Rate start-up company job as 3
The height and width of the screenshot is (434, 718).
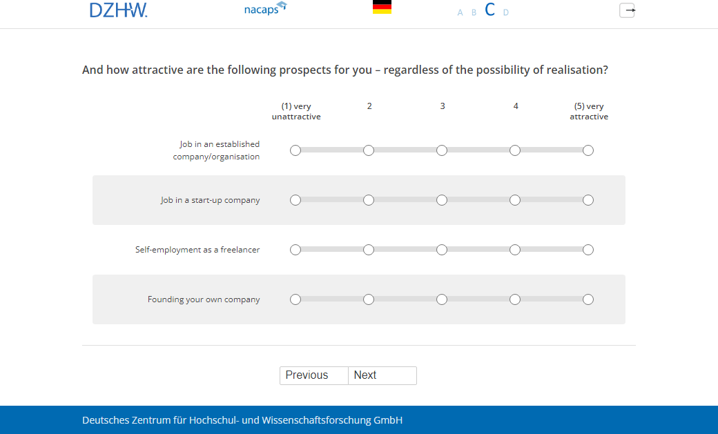(x=442, y=200)
